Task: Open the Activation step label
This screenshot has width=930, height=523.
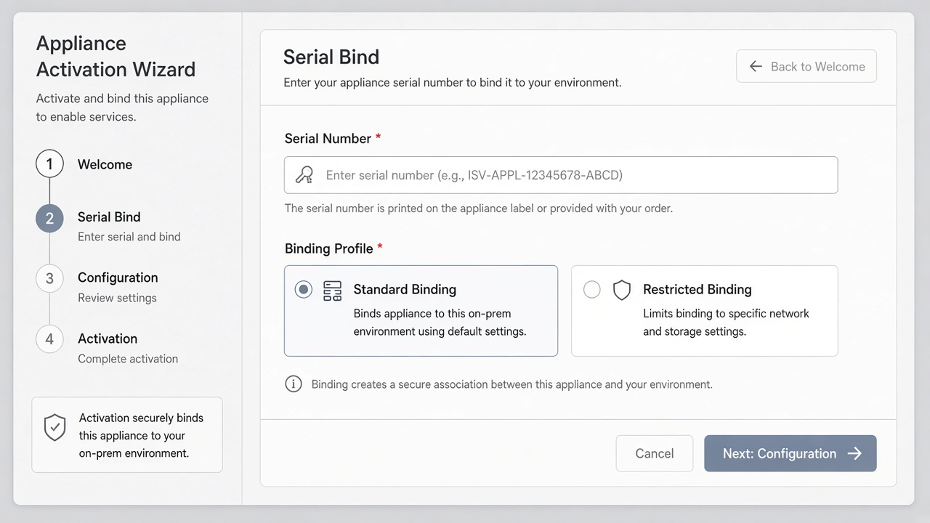Action: tap(108, 338)
